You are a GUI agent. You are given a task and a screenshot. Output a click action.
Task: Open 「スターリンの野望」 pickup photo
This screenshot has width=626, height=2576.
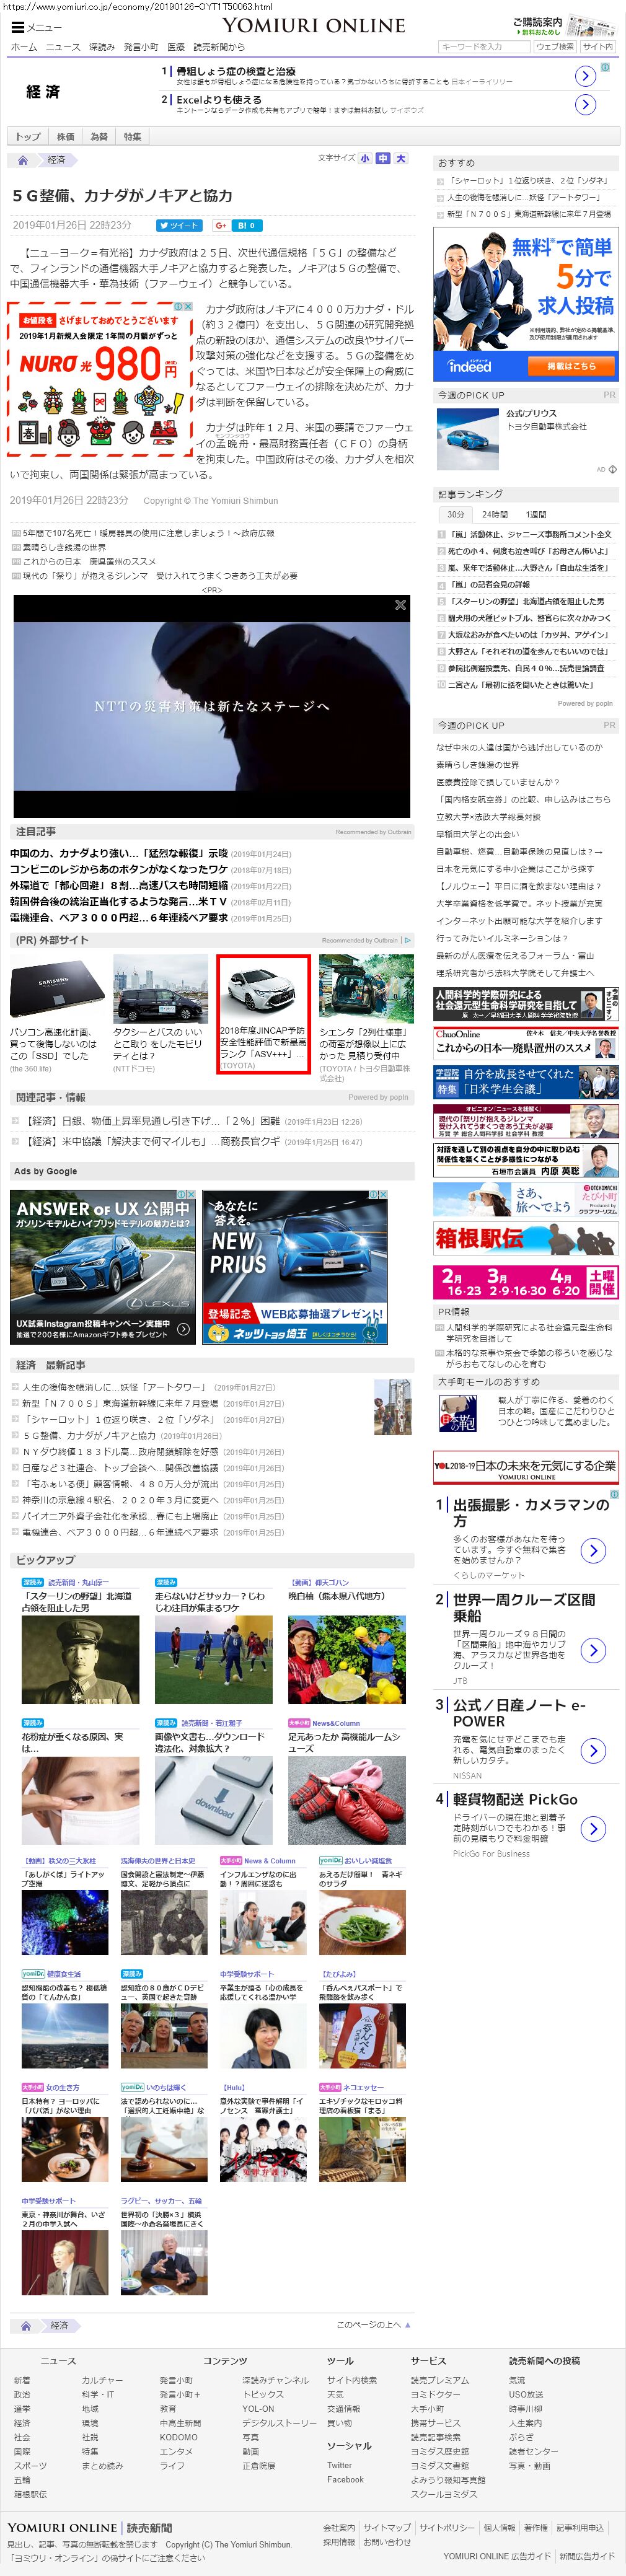pyautogui.click(x=80, y=1660)
